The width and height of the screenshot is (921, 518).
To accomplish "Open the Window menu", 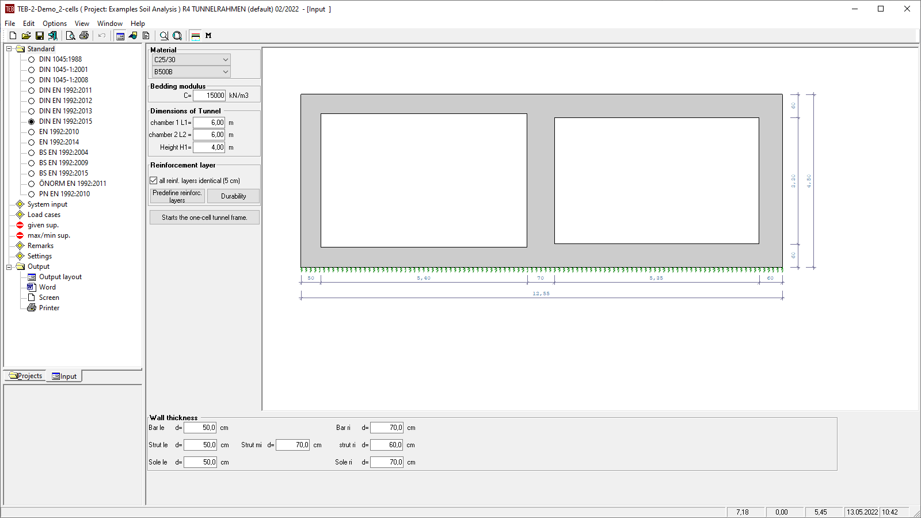I will (109, 24).
